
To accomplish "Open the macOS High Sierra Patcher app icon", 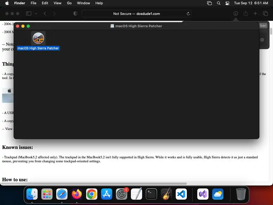I will tap(38, 38).
